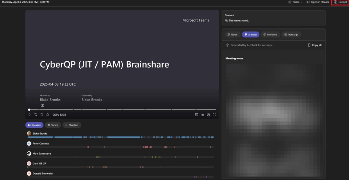Launch Copilot from the top bar
The width and height of the screenshot is (349, 180).
[340, 2]
